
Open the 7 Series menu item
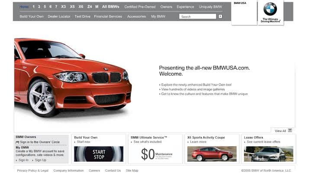pyautogui.click(x=56, y=6)
